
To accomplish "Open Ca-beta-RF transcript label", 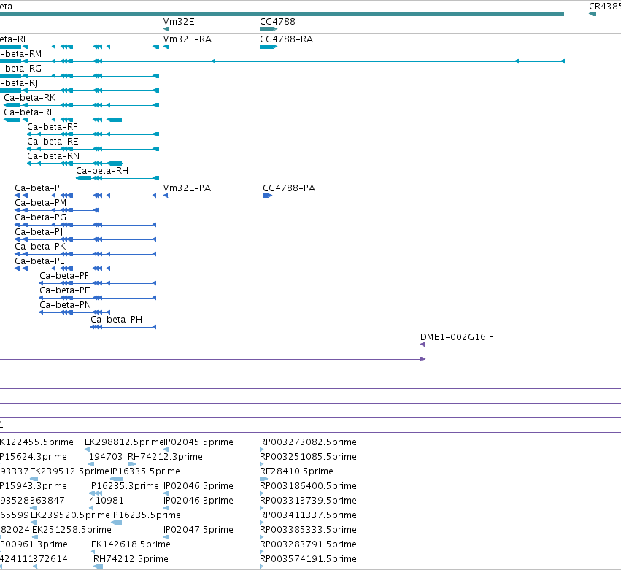I will pos(53,127).
